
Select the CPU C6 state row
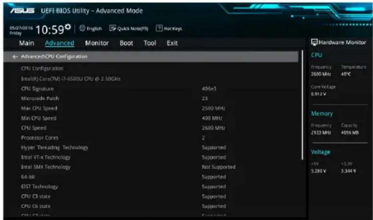pos(36,206)
